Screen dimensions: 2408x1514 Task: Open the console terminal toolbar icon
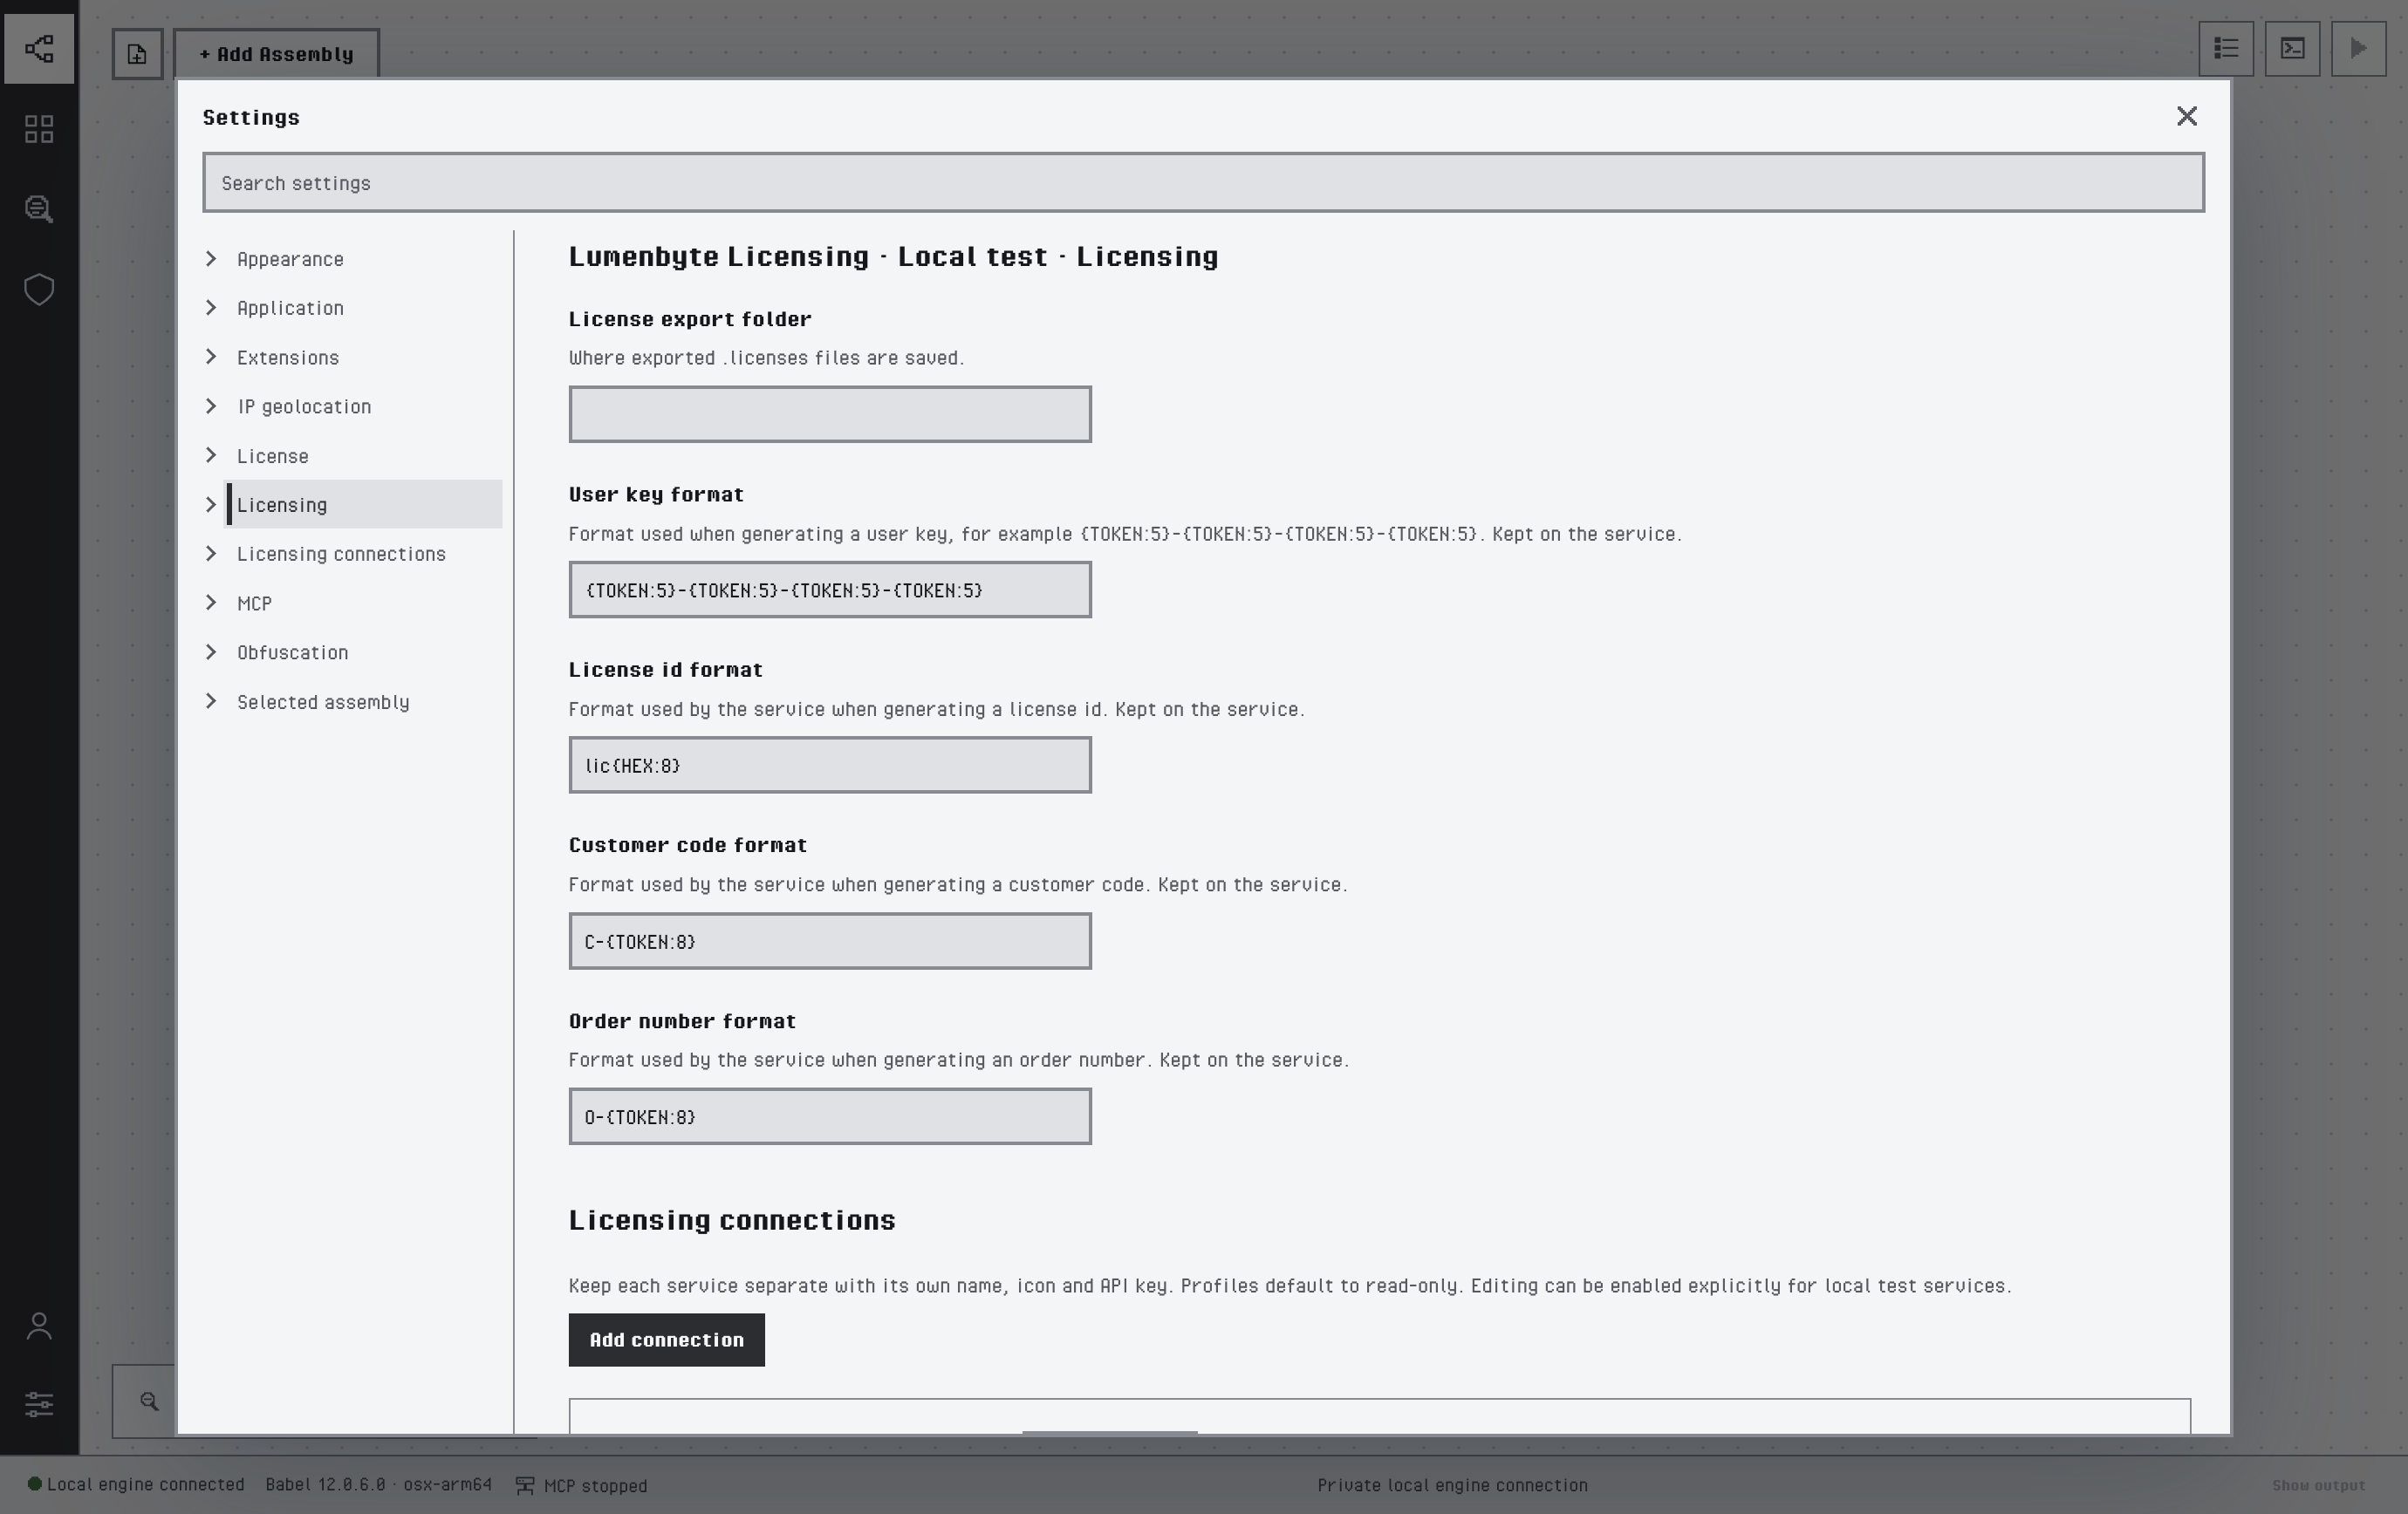coord(2292,48)
